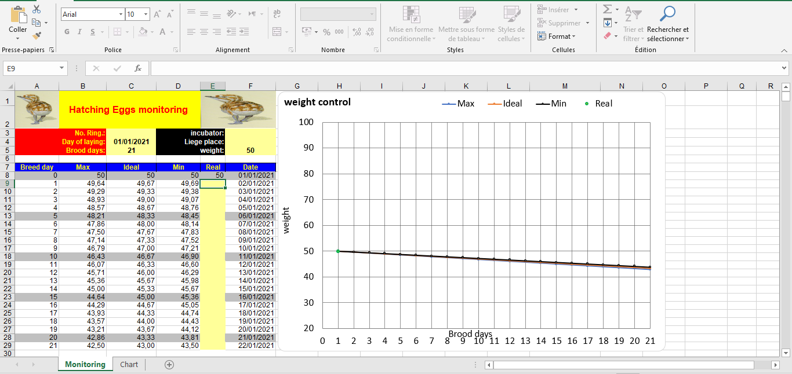The height and width of the screenshot is (374, 792).
Task: Click the merge and center icon
Action: click(x=277, y=32)
